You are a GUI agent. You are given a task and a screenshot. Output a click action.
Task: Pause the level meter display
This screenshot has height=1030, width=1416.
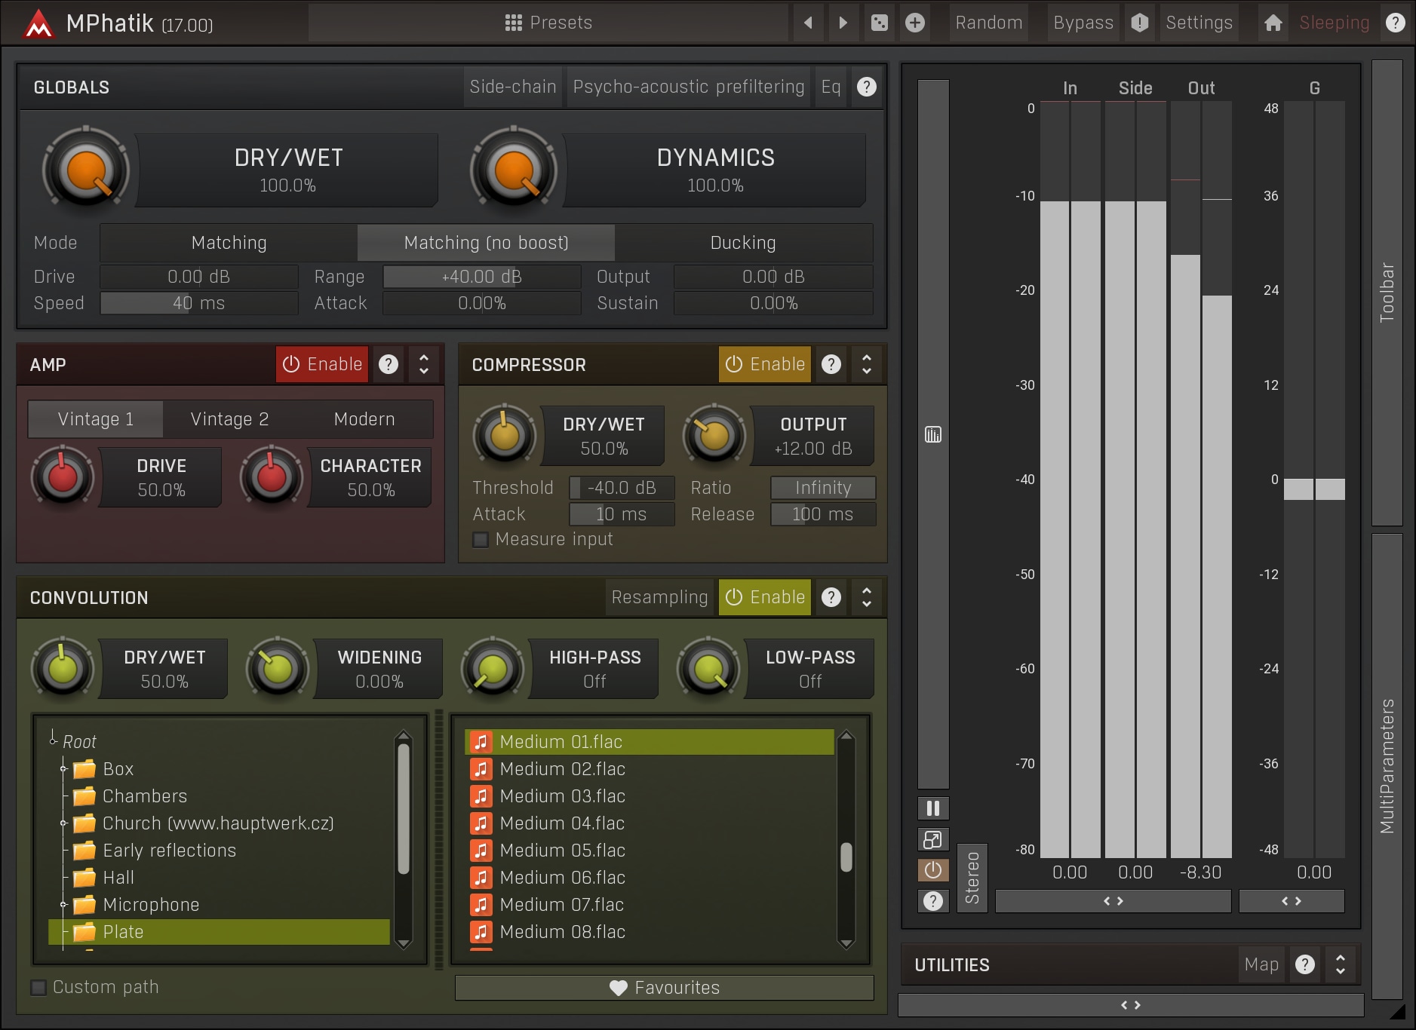pos(932,808)
